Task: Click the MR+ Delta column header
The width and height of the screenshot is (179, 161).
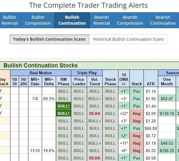Action: (49, 81)
